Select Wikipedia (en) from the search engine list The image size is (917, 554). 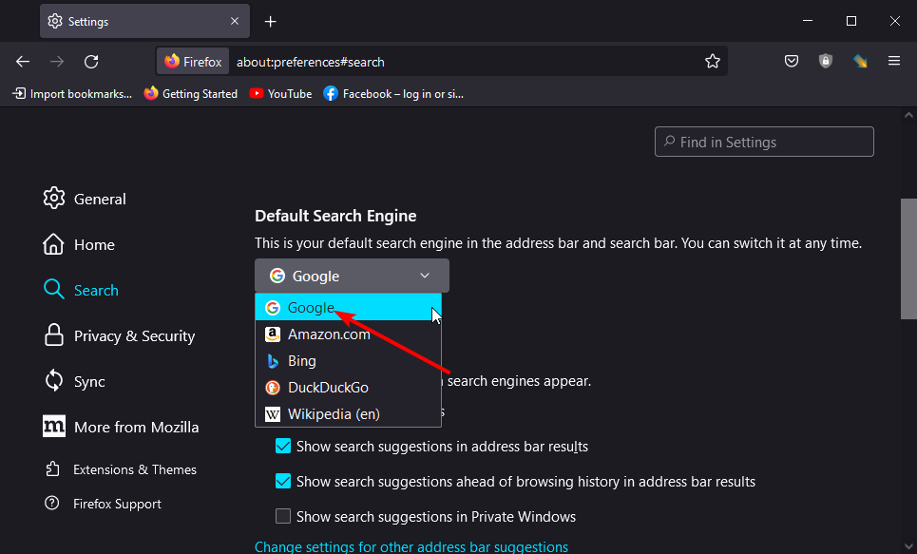point(348,414)
